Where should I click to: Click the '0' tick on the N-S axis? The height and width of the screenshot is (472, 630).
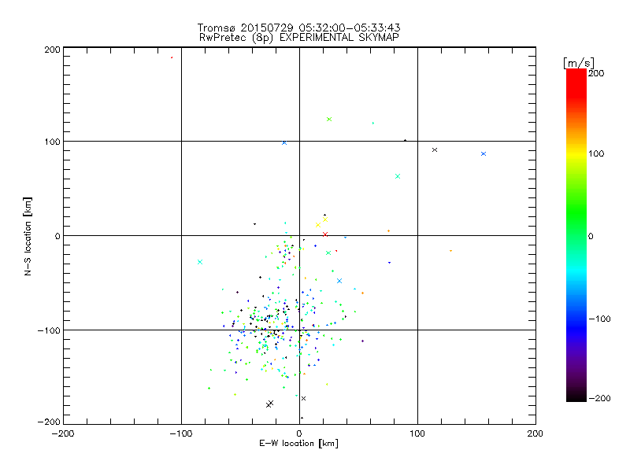[x=57, y=236]
